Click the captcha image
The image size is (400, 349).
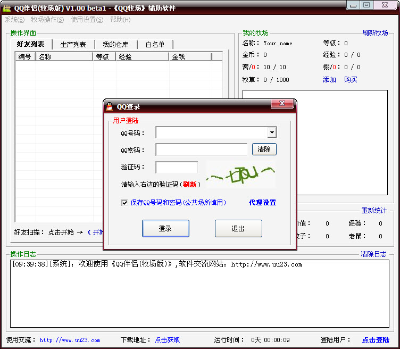pyautogui.click(x=240, y=174)
